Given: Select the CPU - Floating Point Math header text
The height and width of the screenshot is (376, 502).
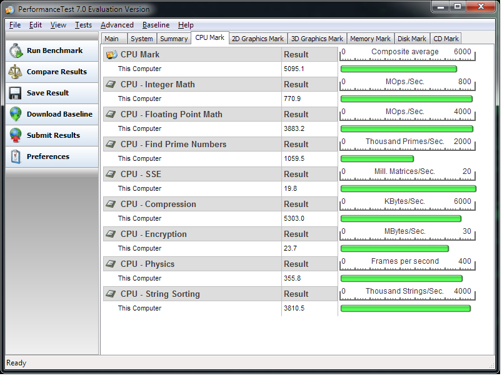Looking at the screenshot, I should (171, 114).
